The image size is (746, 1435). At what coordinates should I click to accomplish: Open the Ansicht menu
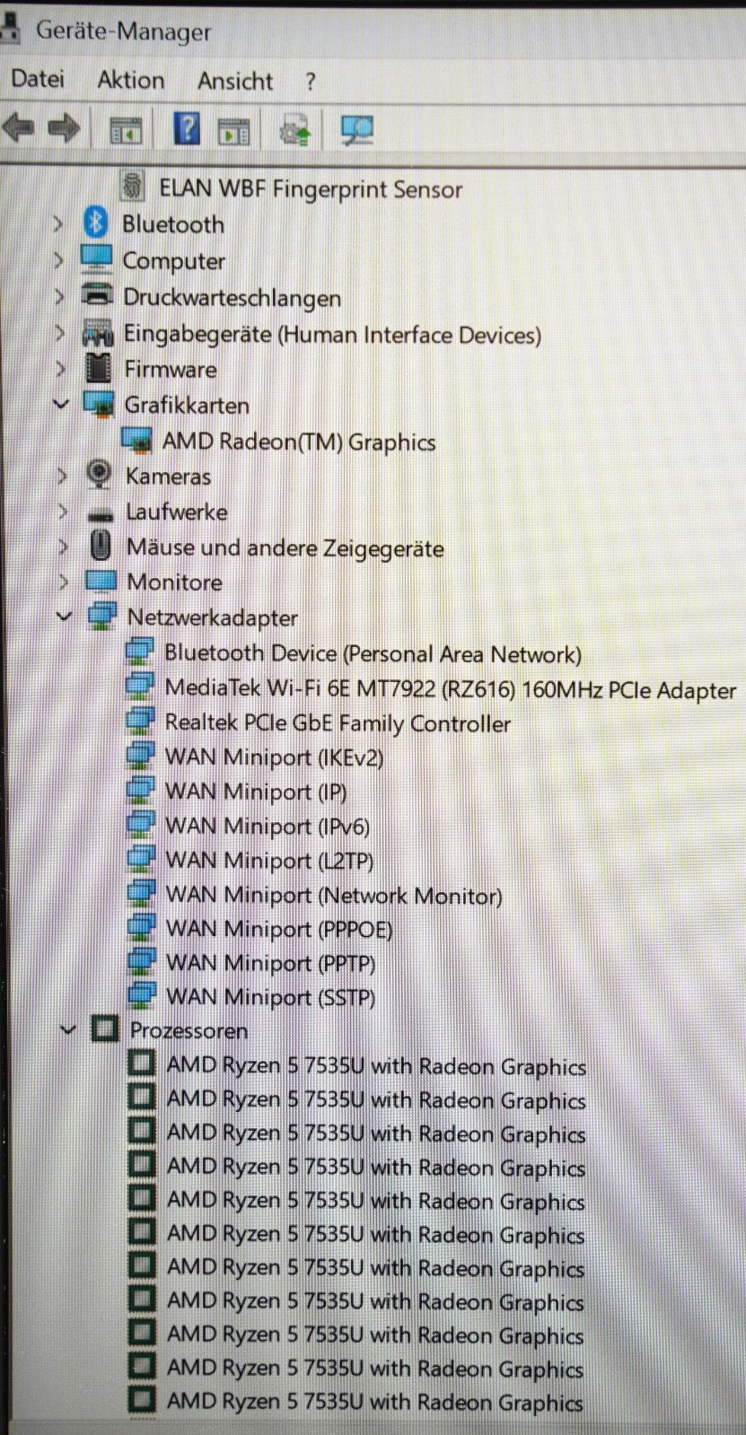coord(235,82)
